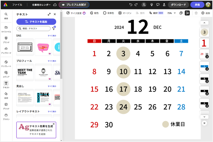The width and height of the screenshot is (213, 142).
Task: Redo the last action
Action: 136,5
